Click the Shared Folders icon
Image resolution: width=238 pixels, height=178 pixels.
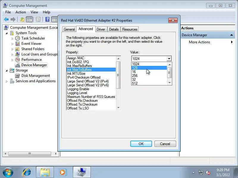tap(18, 49)
